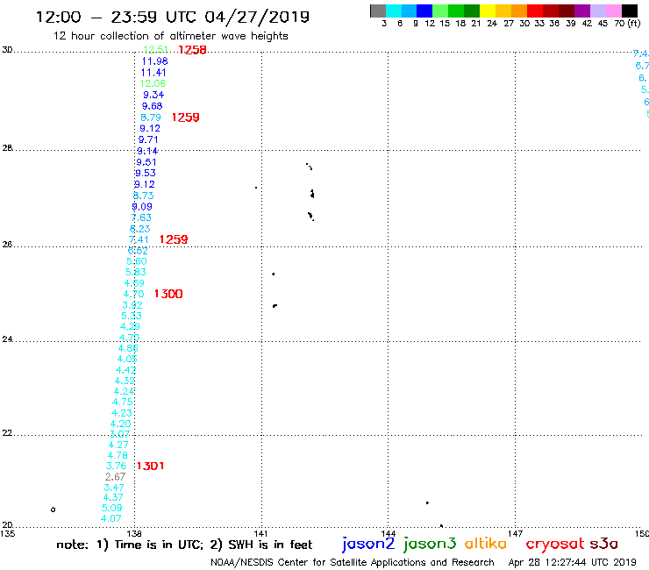Click the orange 'altika' legend label
Viewport: 649px width, 570px height.
coord(486,543)
